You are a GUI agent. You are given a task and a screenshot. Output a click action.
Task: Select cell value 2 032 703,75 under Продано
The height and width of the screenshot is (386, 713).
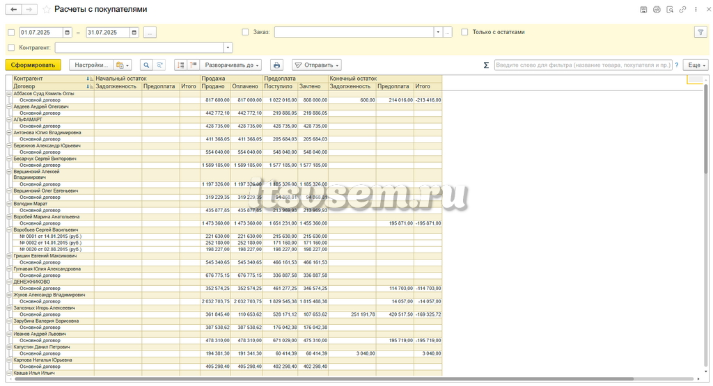pyautogui.click(x=216, y=302)
